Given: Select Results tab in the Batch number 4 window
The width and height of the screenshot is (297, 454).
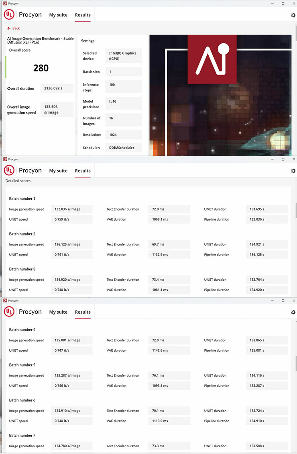Looking at the screenshot, I should pos(83,312).
